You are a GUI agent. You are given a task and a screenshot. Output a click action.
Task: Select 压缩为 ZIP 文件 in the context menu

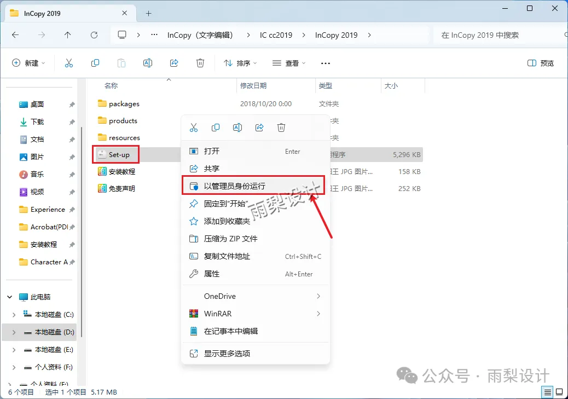click(x=256, y=239)
